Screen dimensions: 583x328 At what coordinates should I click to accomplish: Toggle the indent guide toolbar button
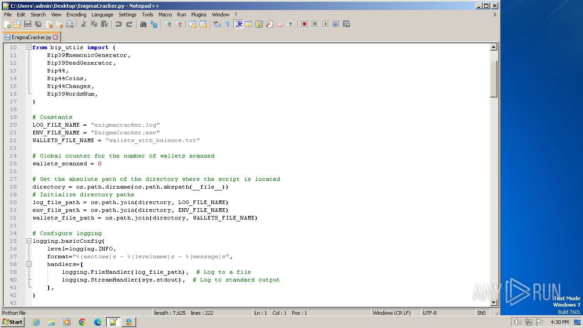click(238, 24)
